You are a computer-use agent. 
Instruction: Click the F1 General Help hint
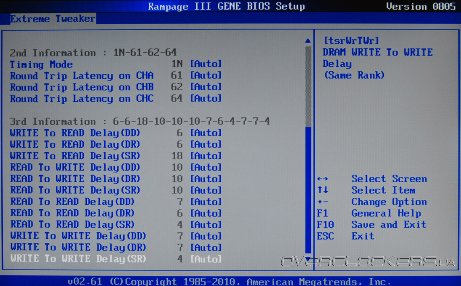tap(369, 213)
